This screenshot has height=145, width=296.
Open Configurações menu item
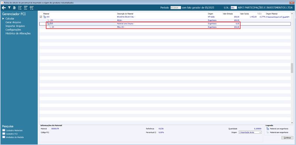tap(13, 30)
